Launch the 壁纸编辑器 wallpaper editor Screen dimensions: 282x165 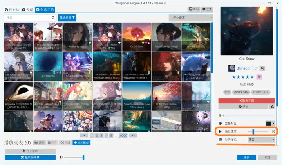30,158
